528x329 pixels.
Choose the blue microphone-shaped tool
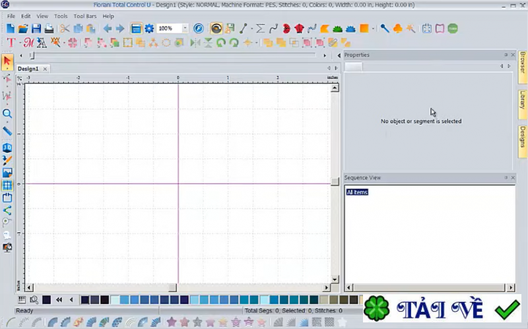tap(385, 28)
